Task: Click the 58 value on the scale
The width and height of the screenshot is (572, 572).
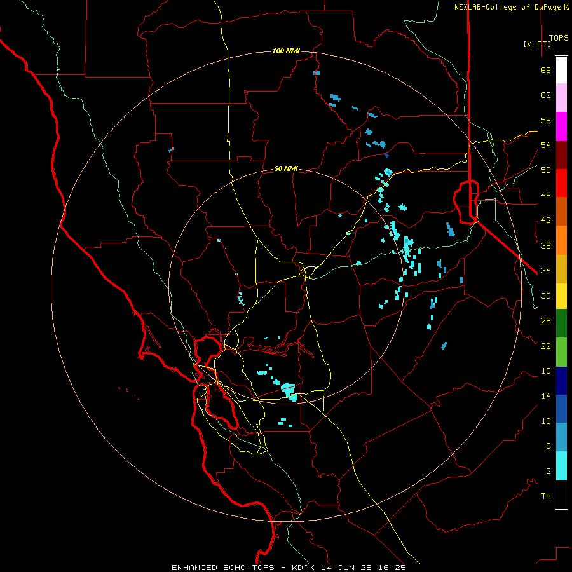Action: 546,120
